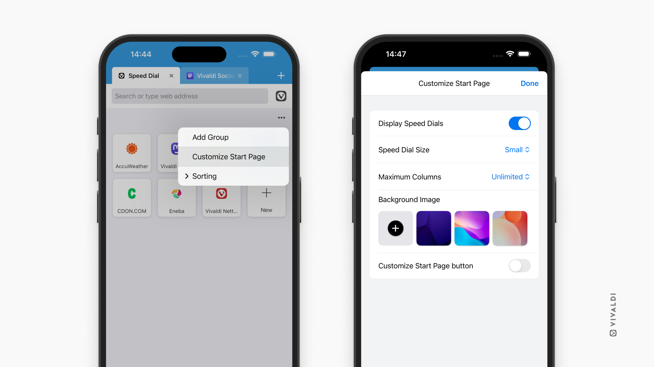The image size is (654, 367).
Task: Open the Speed Dial Size dropdown
Action: (x=516, y=150)
